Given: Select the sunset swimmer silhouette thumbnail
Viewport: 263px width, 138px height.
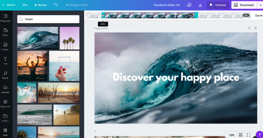Looking at the screenshot, I should point(32,66).
